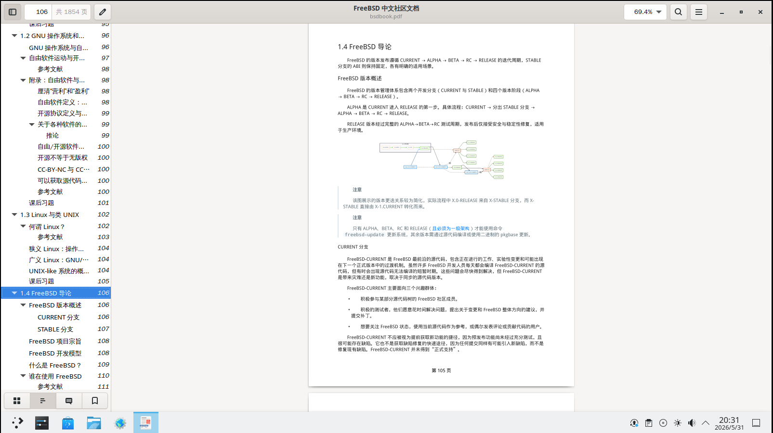
Task: Collapse the 附录：自由软件与 outline entry
Action: click(x=23, y=80)
